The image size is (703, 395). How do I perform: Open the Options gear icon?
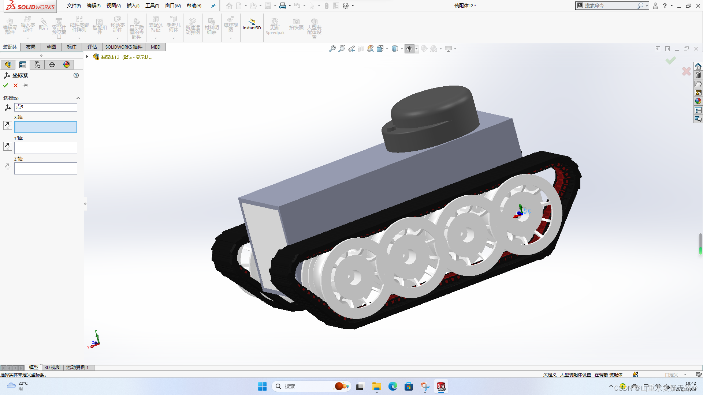click(x=346, y=6)
